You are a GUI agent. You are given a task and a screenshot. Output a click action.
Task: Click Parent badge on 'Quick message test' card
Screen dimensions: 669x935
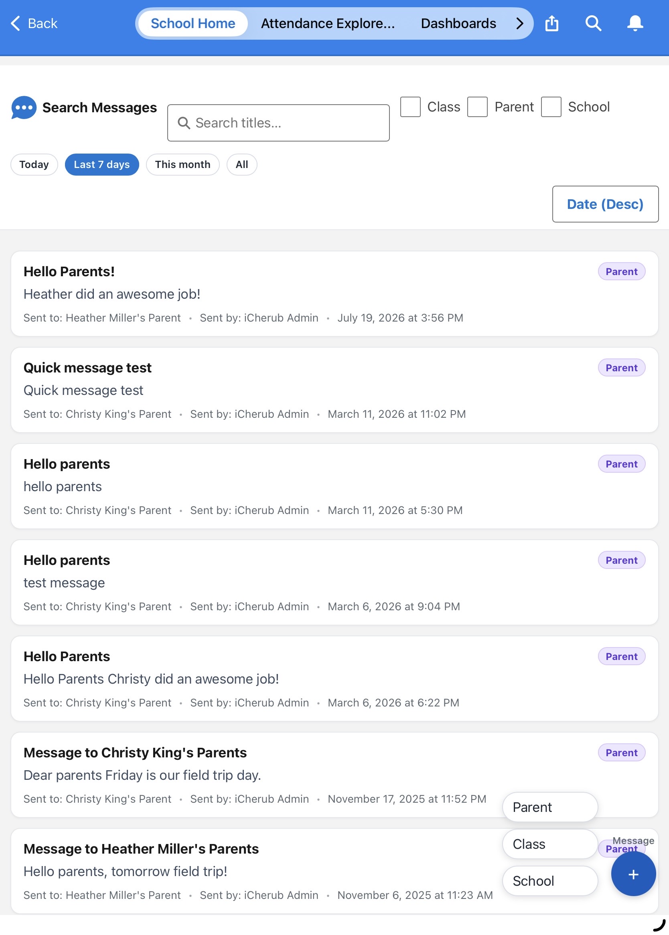click(621, 368)
